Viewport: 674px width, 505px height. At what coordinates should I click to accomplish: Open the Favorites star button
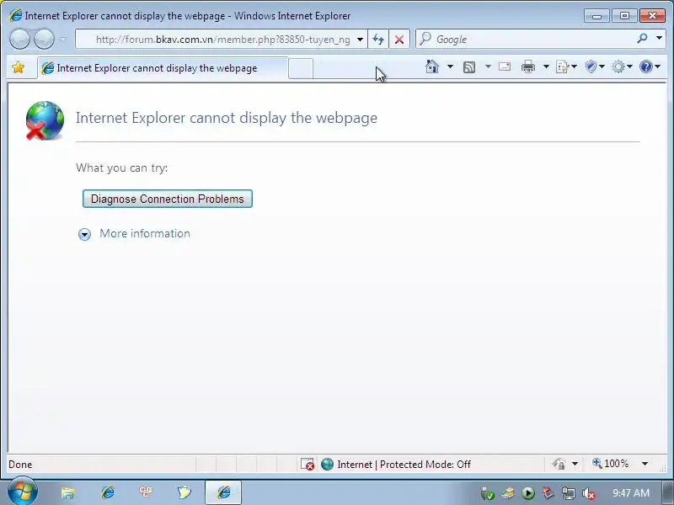point(19,67)
